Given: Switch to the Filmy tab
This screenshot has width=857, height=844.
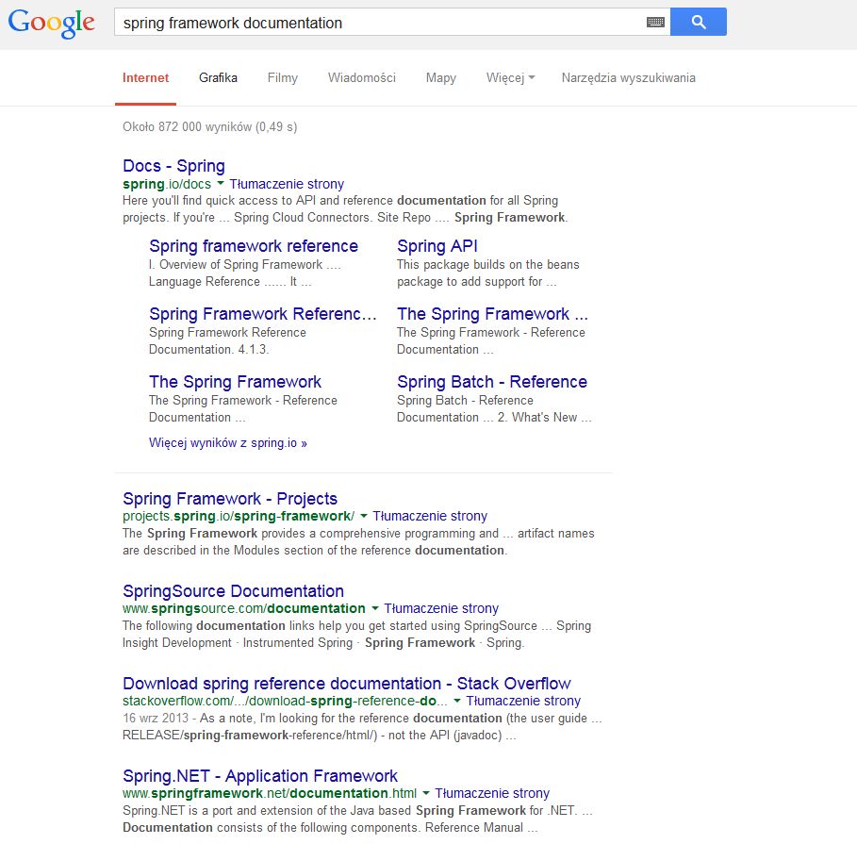Looking at the screenshot, I should 283,77.
